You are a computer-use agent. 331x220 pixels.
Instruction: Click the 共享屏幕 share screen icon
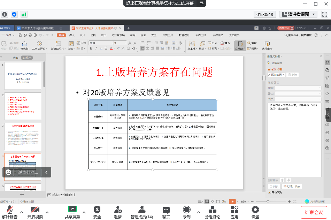click(x=72, y=209)
